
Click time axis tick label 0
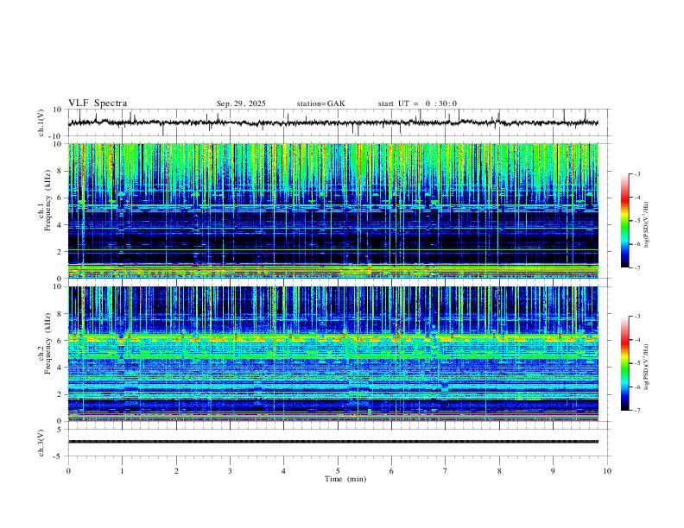click(x=68, y=471)
